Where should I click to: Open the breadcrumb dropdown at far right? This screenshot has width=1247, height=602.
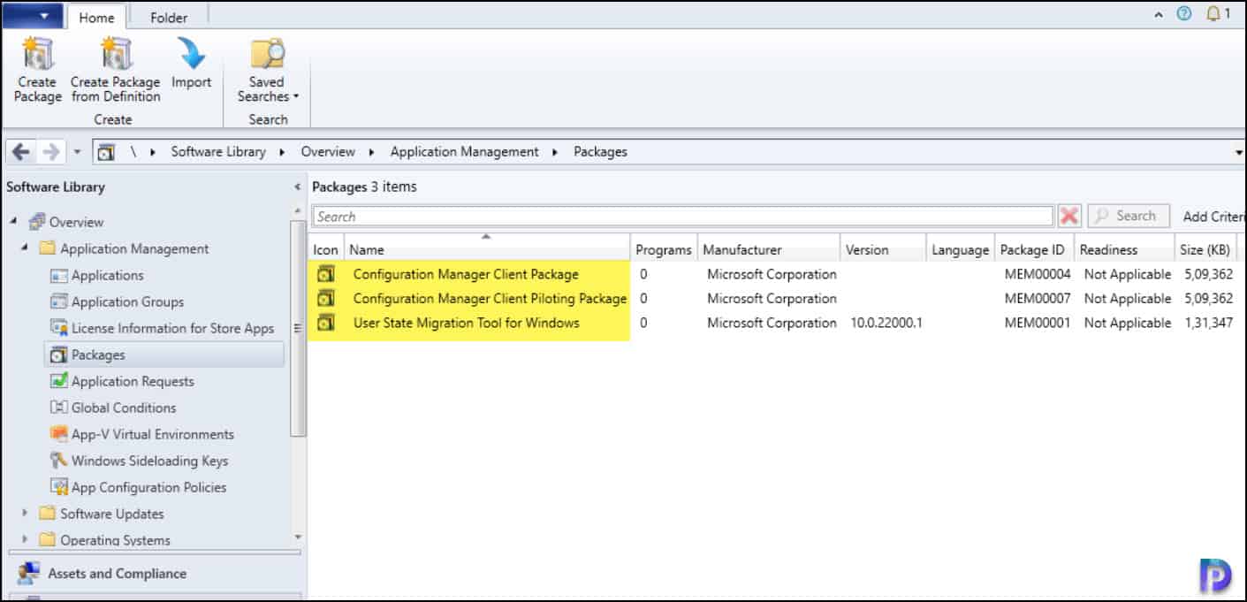coord(1239,151)
